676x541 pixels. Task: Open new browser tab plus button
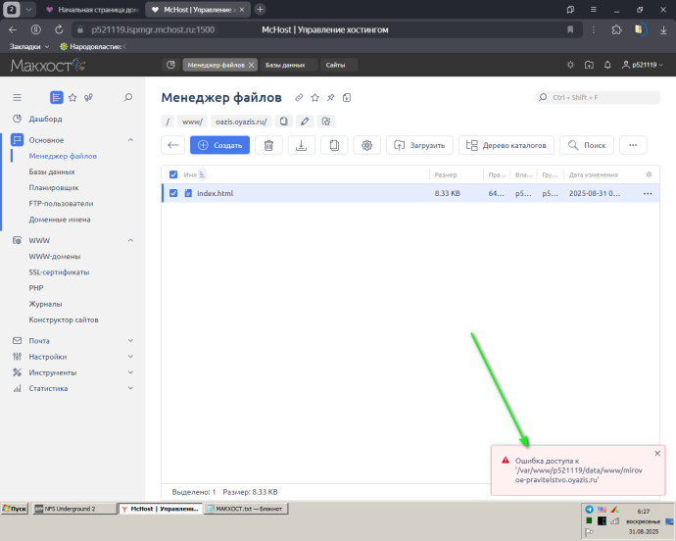pos(260,9)
